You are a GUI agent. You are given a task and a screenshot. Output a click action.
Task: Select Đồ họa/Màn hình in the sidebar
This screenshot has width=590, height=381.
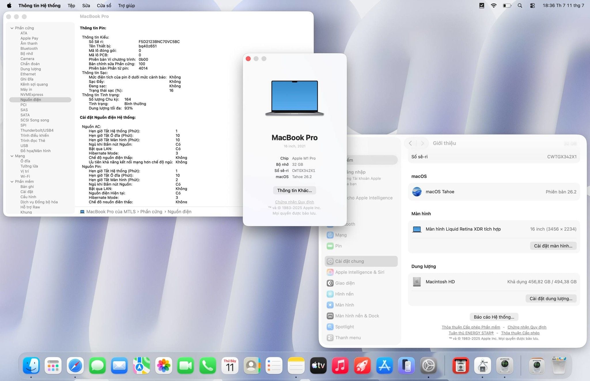click(x=35, y=151)
